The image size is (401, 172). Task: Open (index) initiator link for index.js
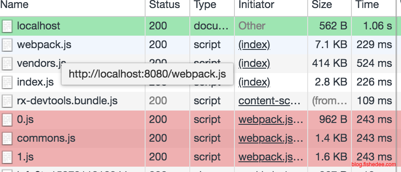pyautogui.click(x=254, y=82)
